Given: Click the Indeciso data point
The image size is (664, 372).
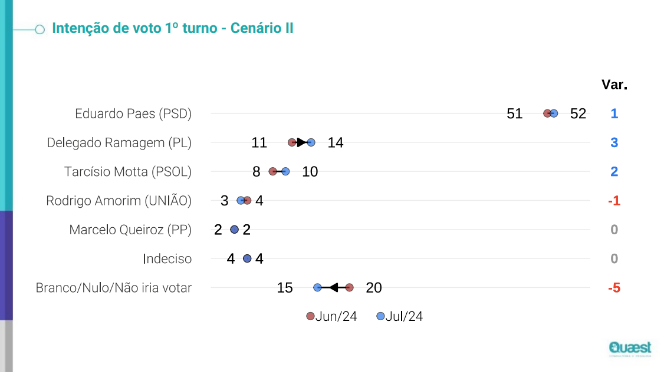Looking at the screenshot, I should [x=247, y=258].
